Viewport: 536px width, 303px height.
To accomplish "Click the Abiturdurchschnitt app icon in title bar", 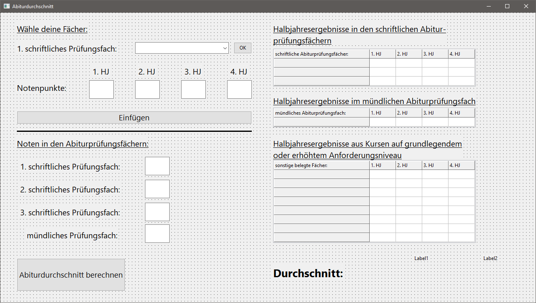I will pyautogui.click(x=7, y=7).
